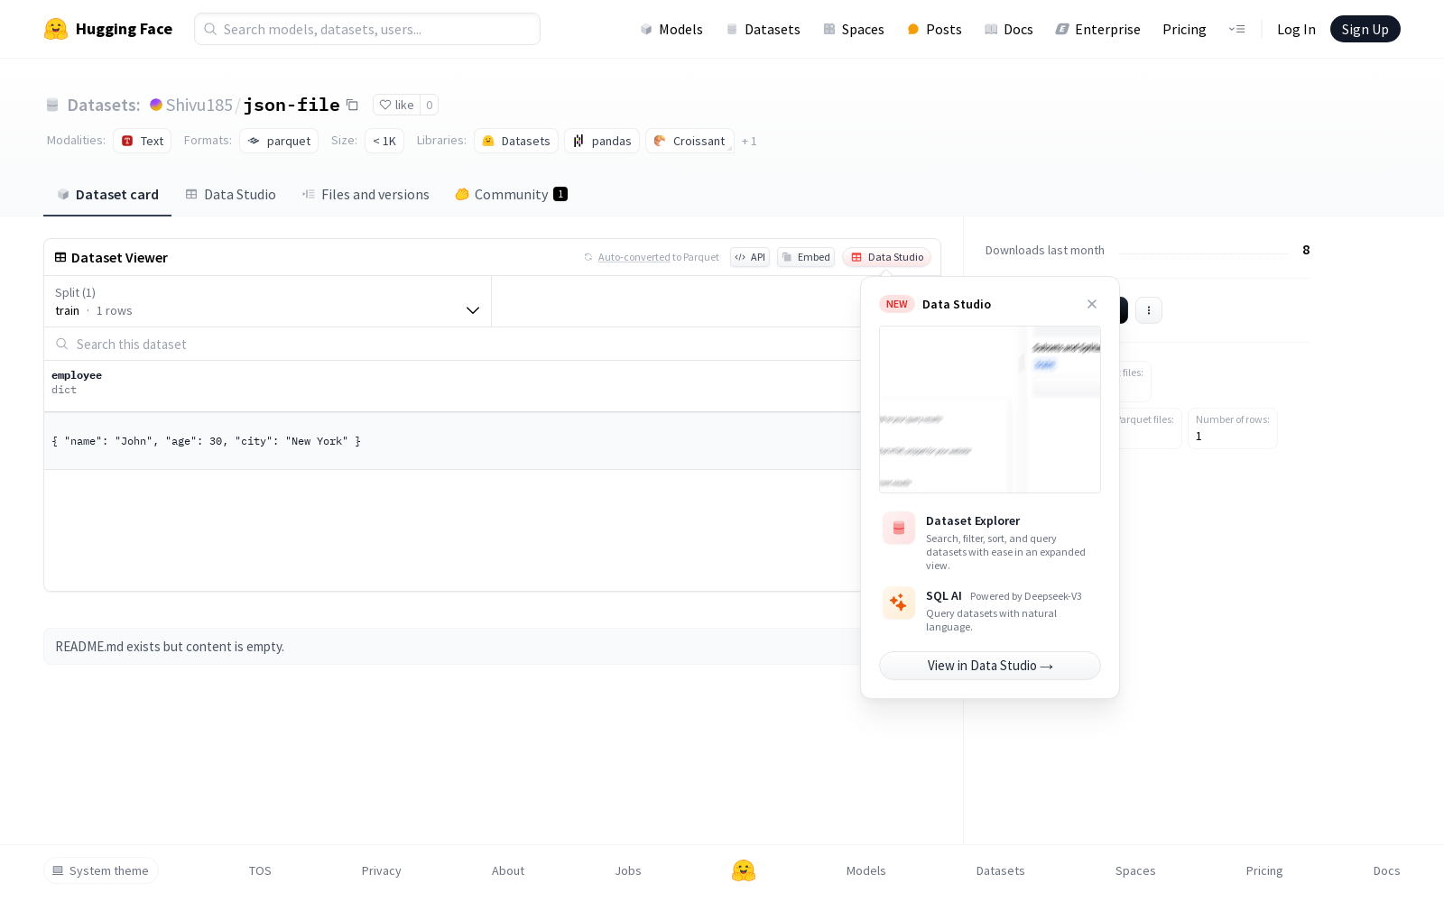Open the System theme selector
Viewport: 1444px width, 902px height.
pos(101,870)
